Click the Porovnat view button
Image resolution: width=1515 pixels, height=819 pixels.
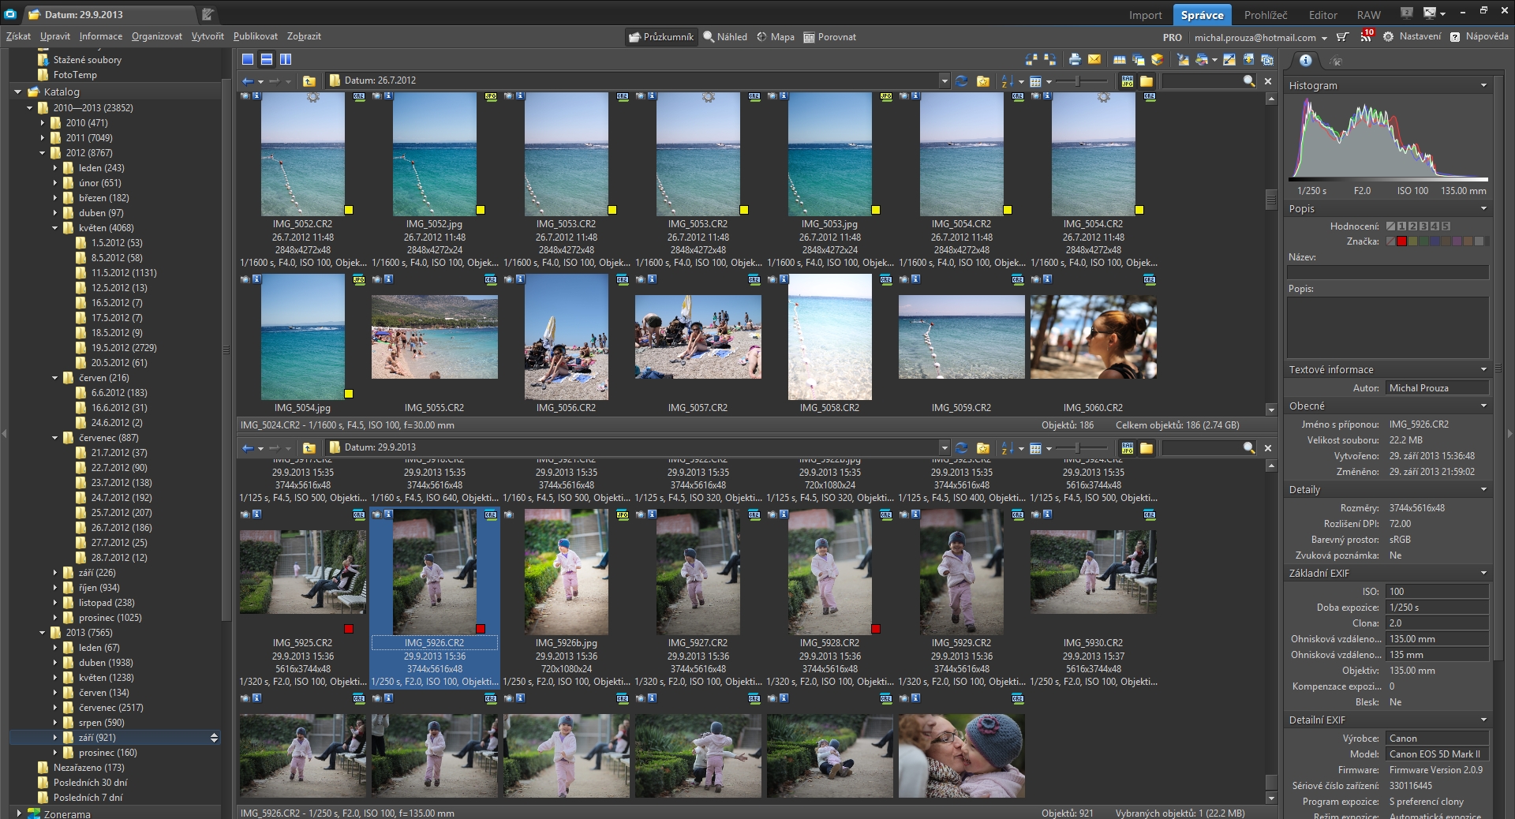(x=829, y=37)
